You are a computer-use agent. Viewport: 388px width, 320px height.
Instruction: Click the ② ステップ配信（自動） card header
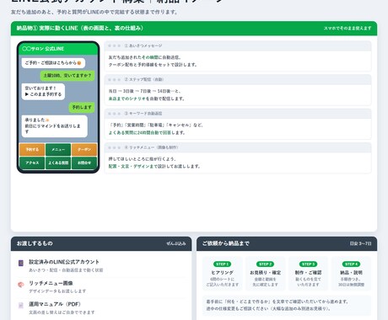(x=238, y=79)
